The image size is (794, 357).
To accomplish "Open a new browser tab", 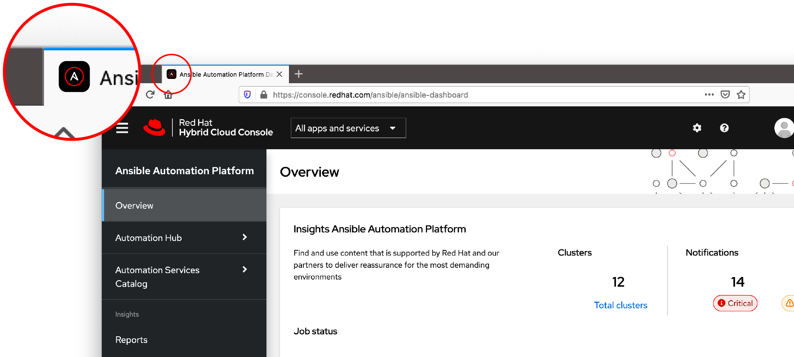I will coord(299,74).
